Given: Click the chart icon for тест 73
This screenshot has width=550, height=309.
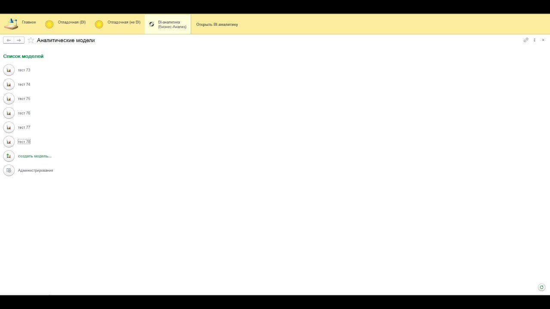Looking at the screenshot, I should point(9,70).
